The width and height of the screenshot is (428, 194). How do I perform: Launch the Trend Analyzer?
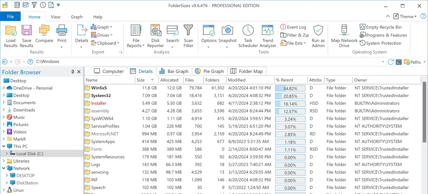[x=268, y=36]
